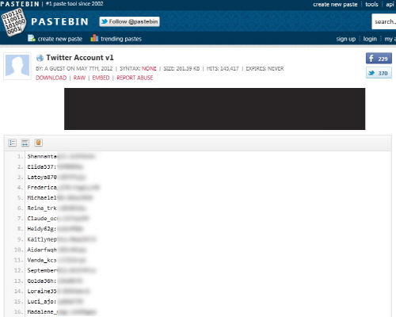Copy paste to clipboard icon
Image resolution: width=396 pixels, height=317 pixels.
39,143
